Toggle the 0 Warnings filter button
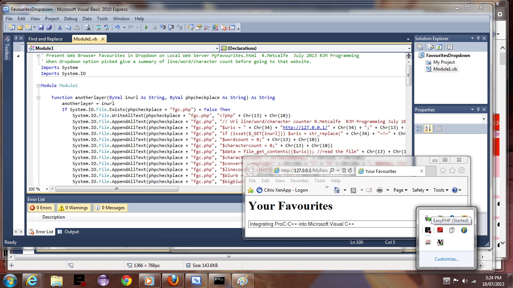The width and height of the screenshot is (513, 288). pos(73,207)
